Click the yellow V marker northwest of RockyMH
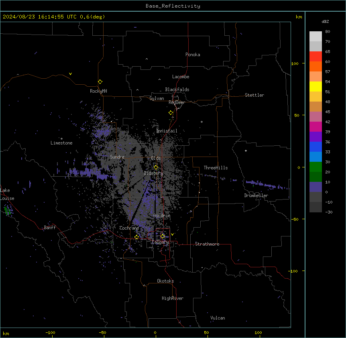 (70, 74)
